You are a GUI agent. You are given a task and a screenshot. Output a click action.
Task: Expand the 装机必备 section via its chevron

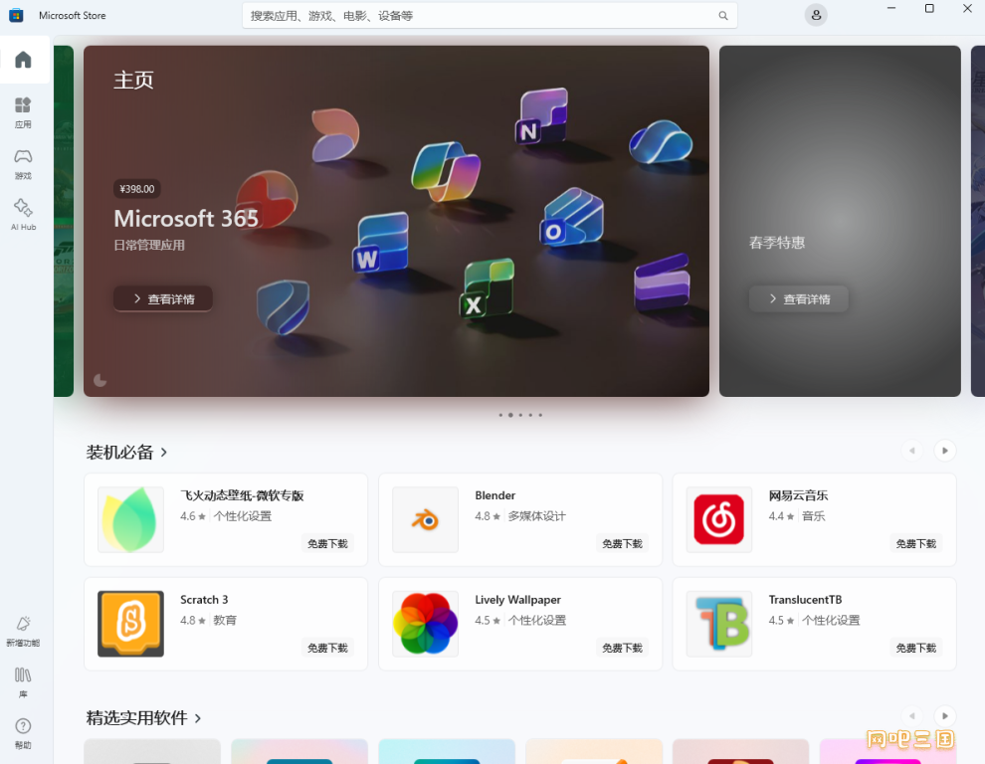(164, 452)
